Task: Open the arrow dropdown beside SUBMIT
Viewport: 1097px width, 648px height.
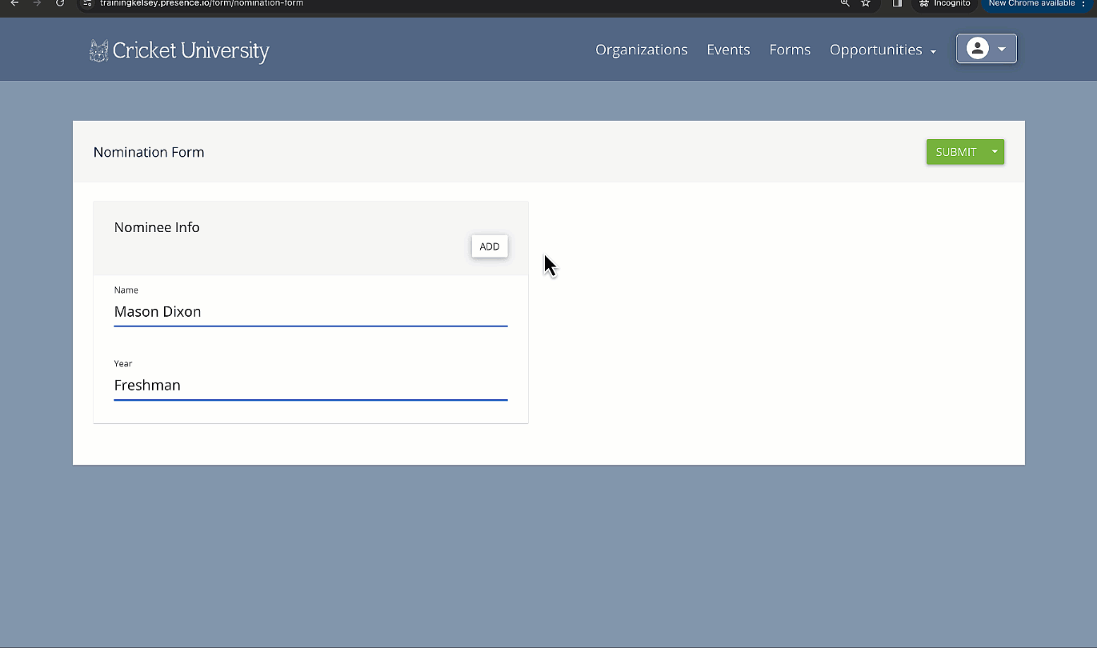Action: pos(995,152)
